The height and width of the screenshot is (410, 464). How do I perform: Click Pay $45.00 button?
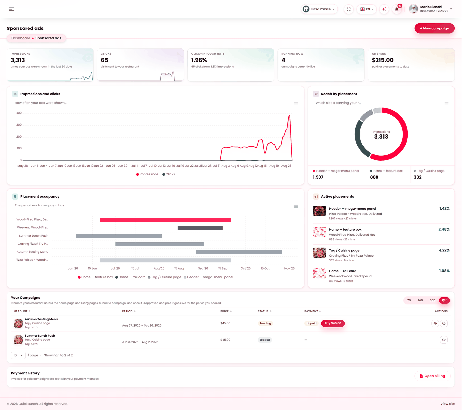333,323
